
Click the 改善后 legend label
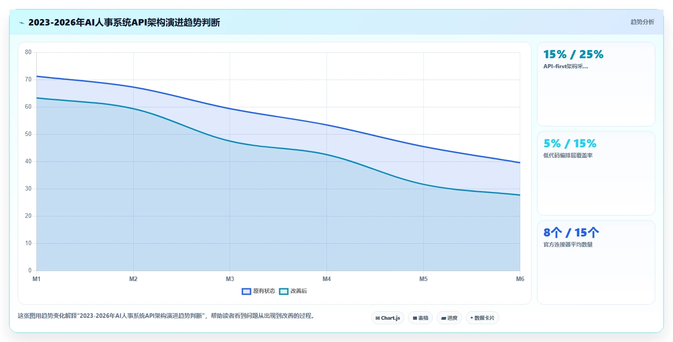tap(299, 291)
